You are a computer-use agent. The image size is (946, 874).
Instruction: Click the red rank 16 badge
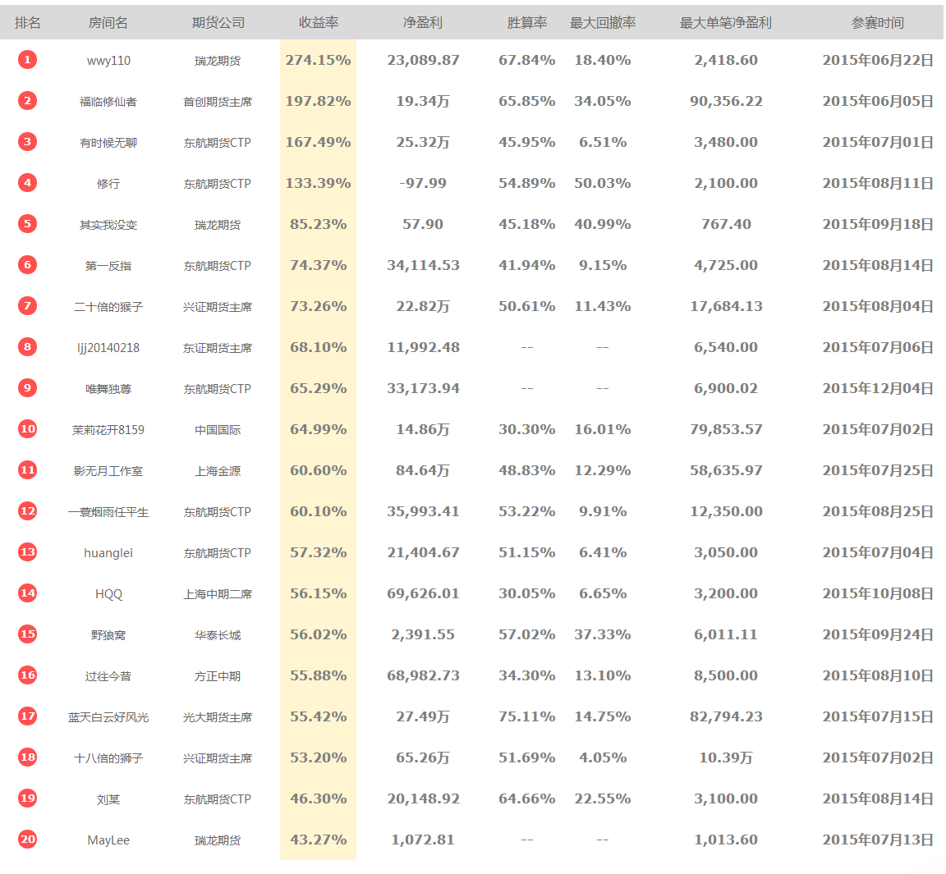click(27, 675)
